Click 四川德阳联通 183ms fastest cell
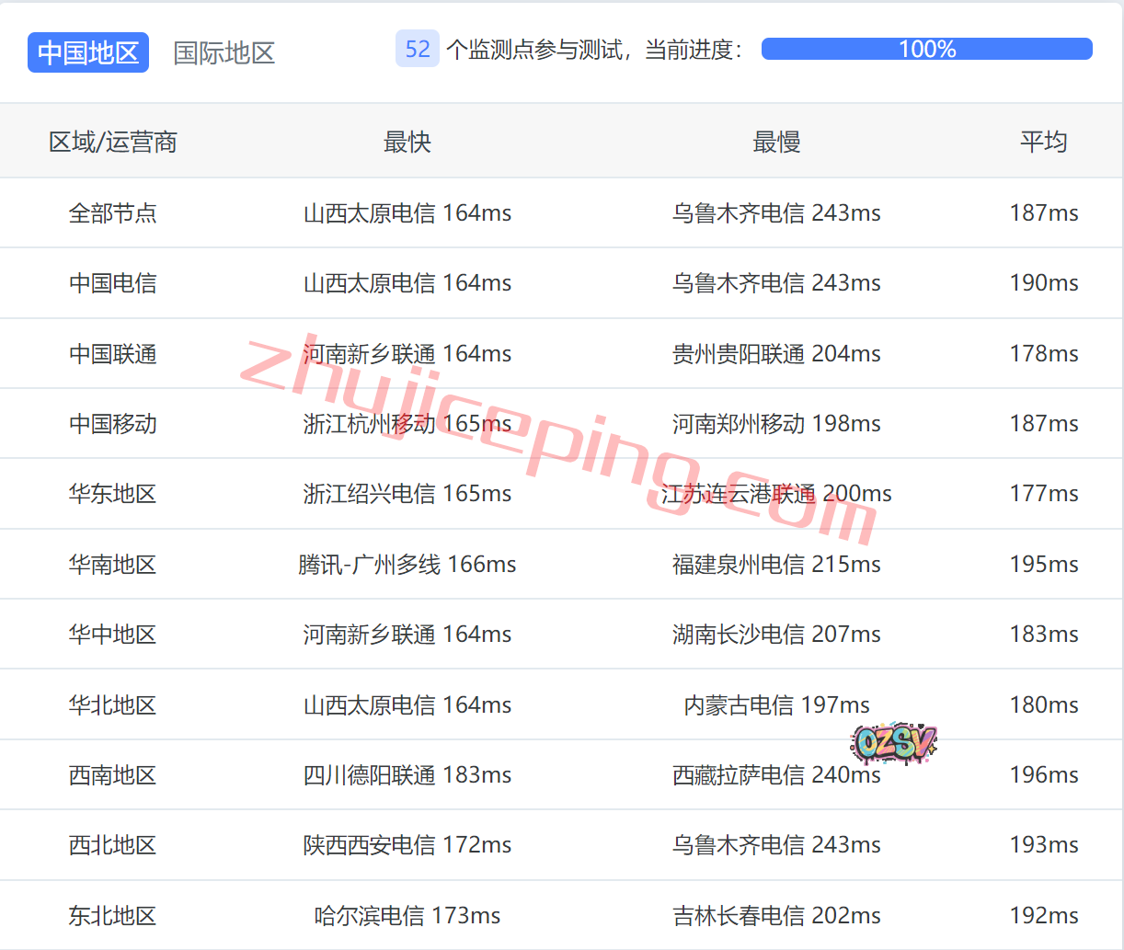 407,775
